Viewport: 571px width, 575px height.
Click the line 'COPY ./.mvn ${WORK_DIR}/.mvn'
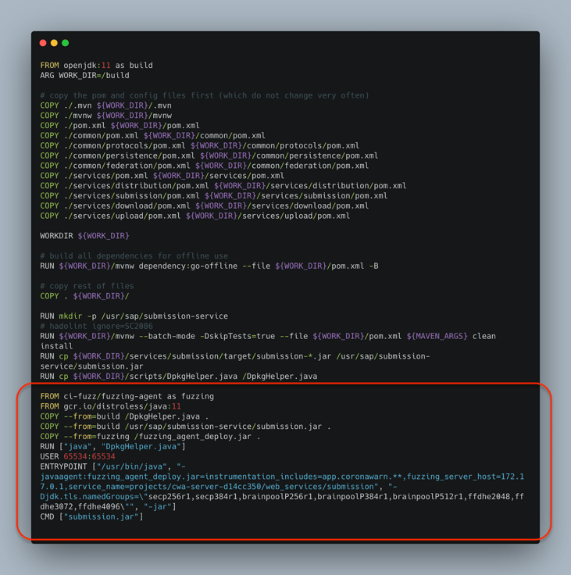pyautogui.click(x=105, y=105)
